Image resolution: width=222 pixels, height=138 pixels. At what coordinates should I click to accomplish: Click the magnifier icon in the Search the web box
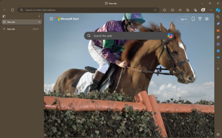[89, 36]
